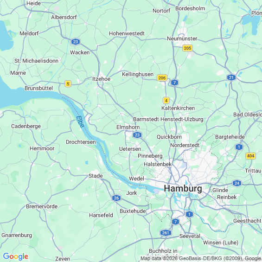Select the Brunsbüttel town label
Image resolution: width=262 pixels, height=262 pixels.
tap(39, 88)
